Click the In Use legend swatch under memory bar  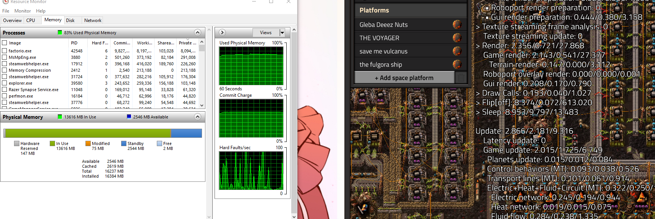52,143
